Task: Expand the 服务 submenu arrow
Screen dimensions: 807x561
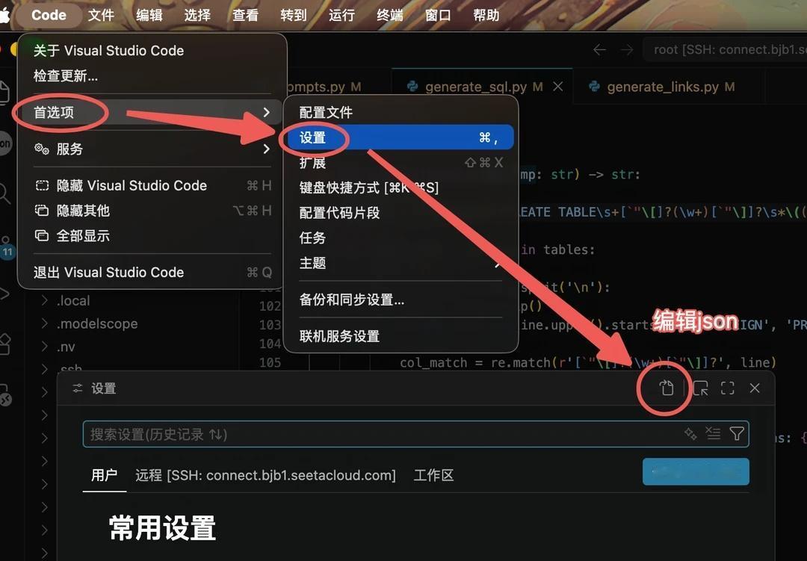Action: point(266,149)
